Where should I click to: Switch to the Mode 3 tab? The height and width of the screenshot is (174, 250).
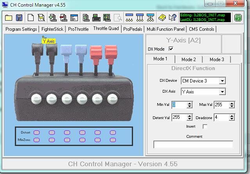pos(217,60)
